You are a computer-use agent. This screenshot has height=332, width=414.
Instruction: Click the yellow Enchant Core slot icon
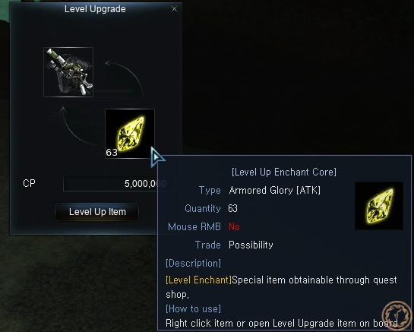130,134
